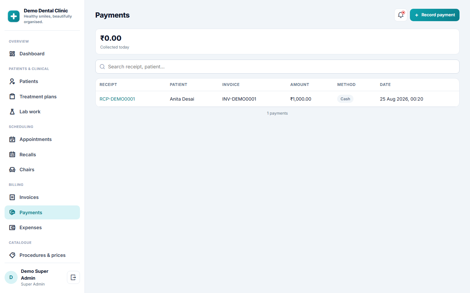Image resolution: width=470 pixels, height=293 pixels.
Task: Click invoice number INV-DEMO0001
Action: point(239,99)
